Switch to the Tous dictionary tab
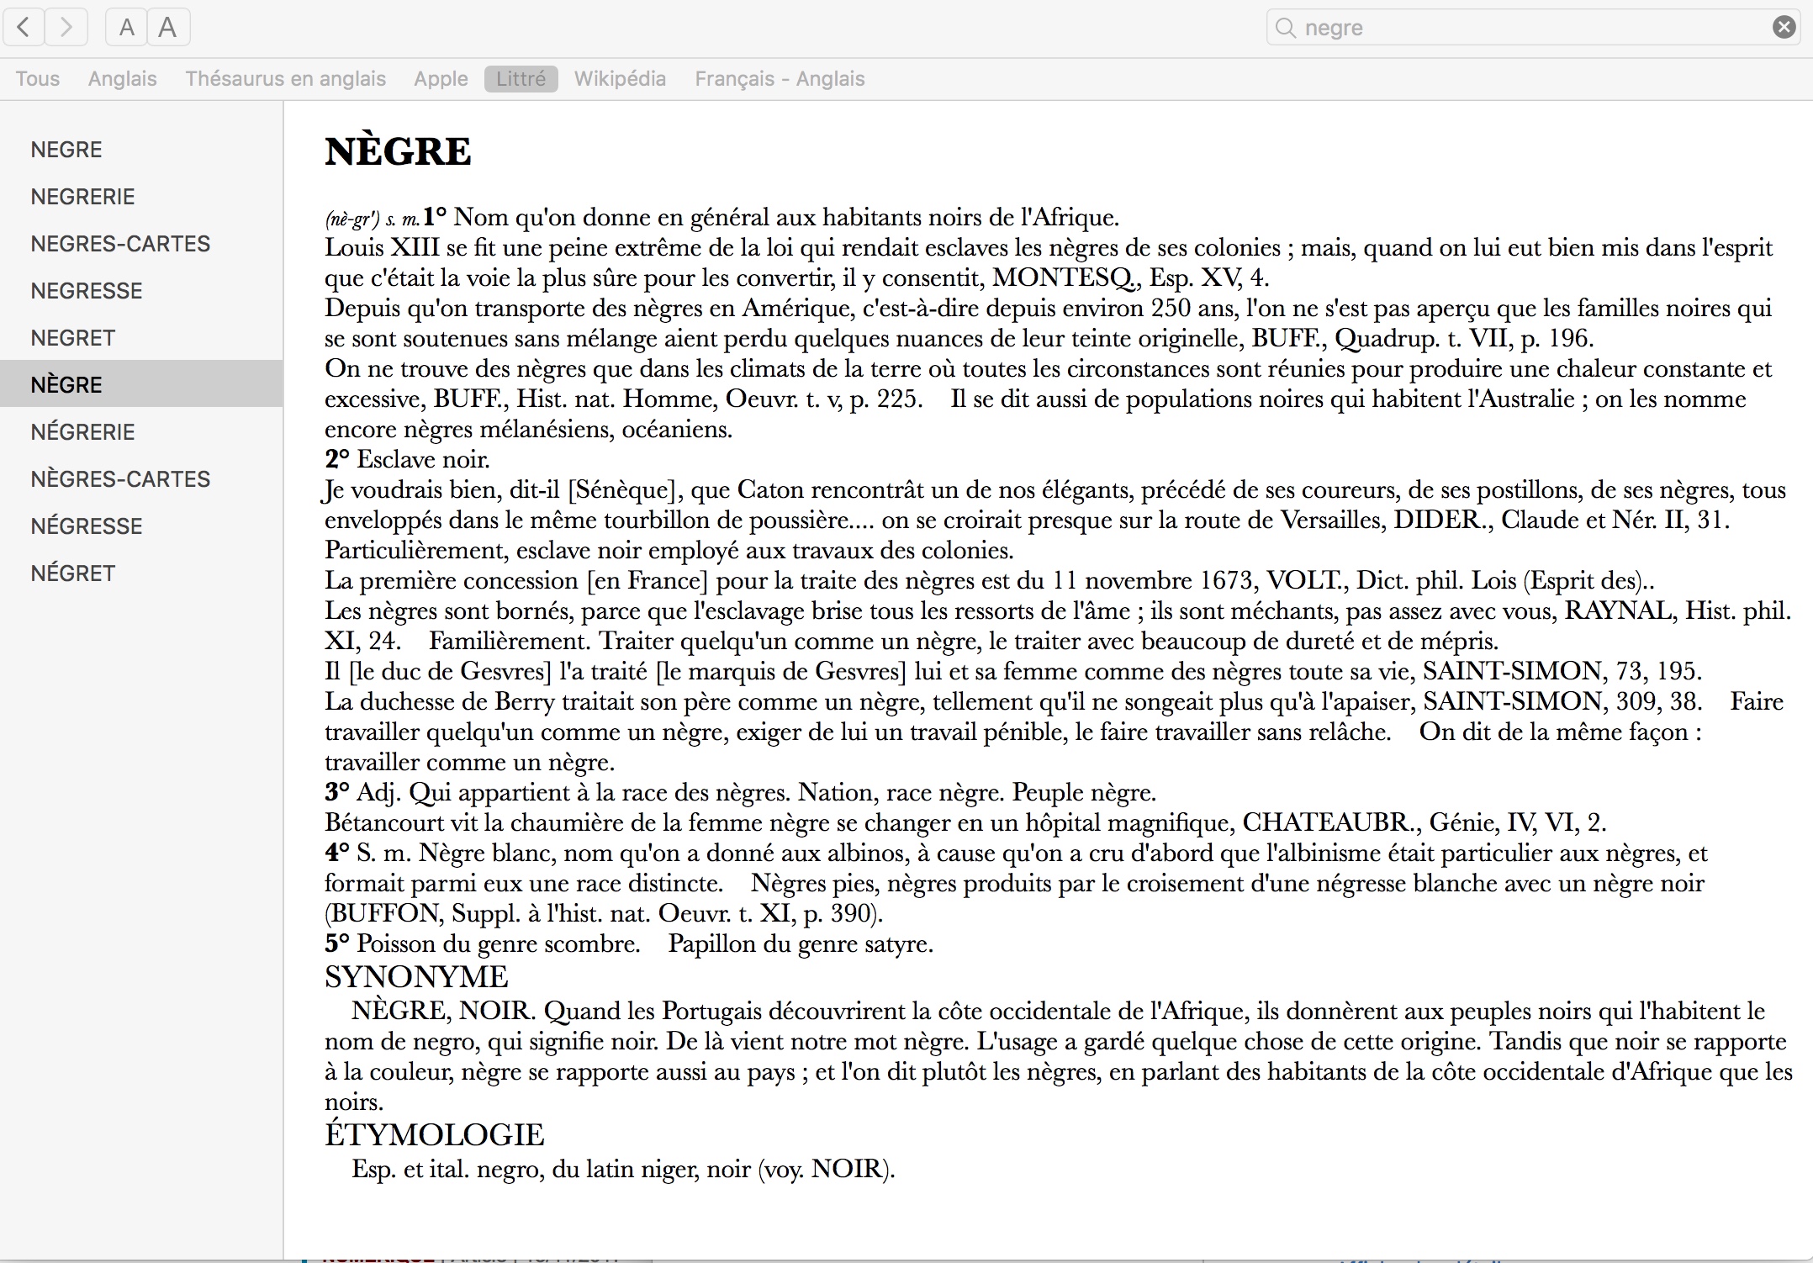The image size is (1813, 1263). click(38, 79)
